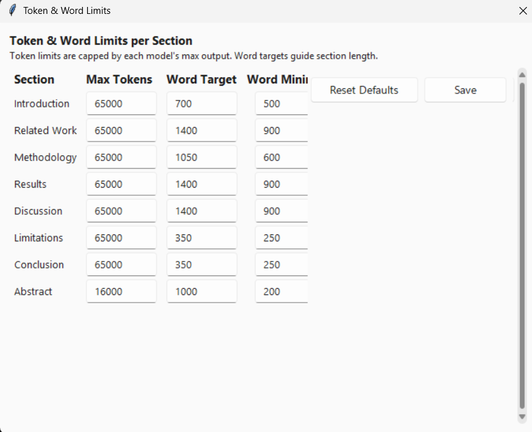
Task: Edit Related Work Max Tokens field
Action: coord(121,130)
